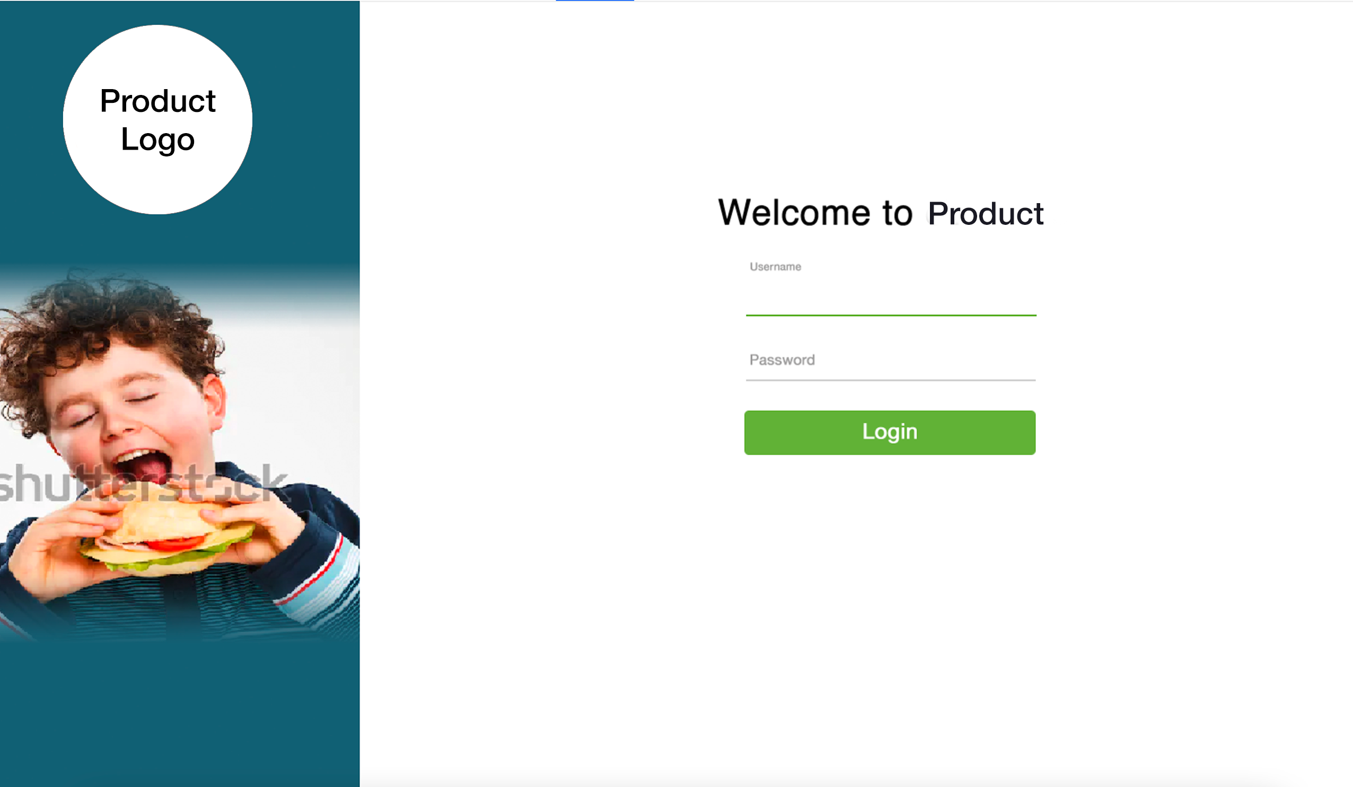Click the teal panel below the photo
The height and width of the screenshot is (787, 1353).
coord(180,714)
